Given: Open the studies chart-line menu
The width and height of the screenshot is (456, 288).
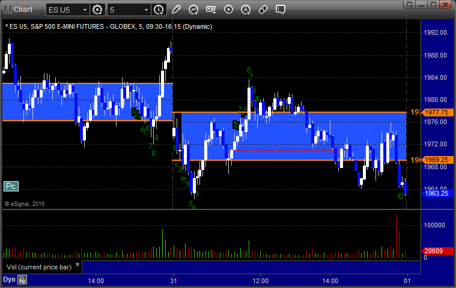Looking at the screenshot, I should pos(193,10).
